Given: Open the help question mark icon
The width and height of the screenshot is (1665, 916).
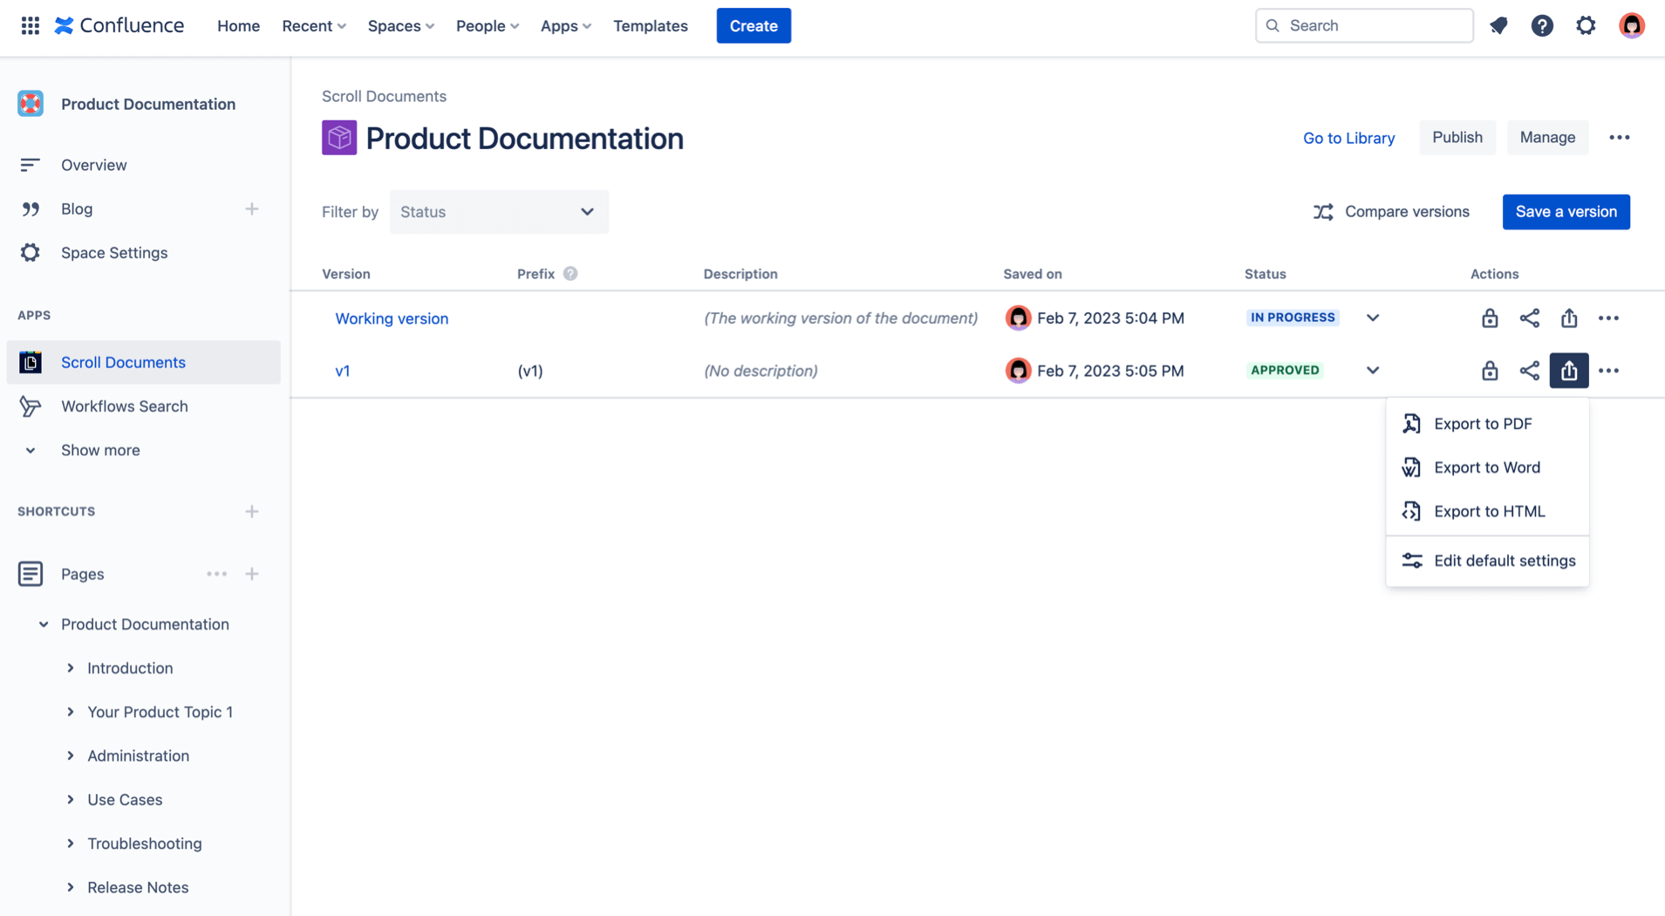Looking at the screenshot, I should click(1541, 26).
